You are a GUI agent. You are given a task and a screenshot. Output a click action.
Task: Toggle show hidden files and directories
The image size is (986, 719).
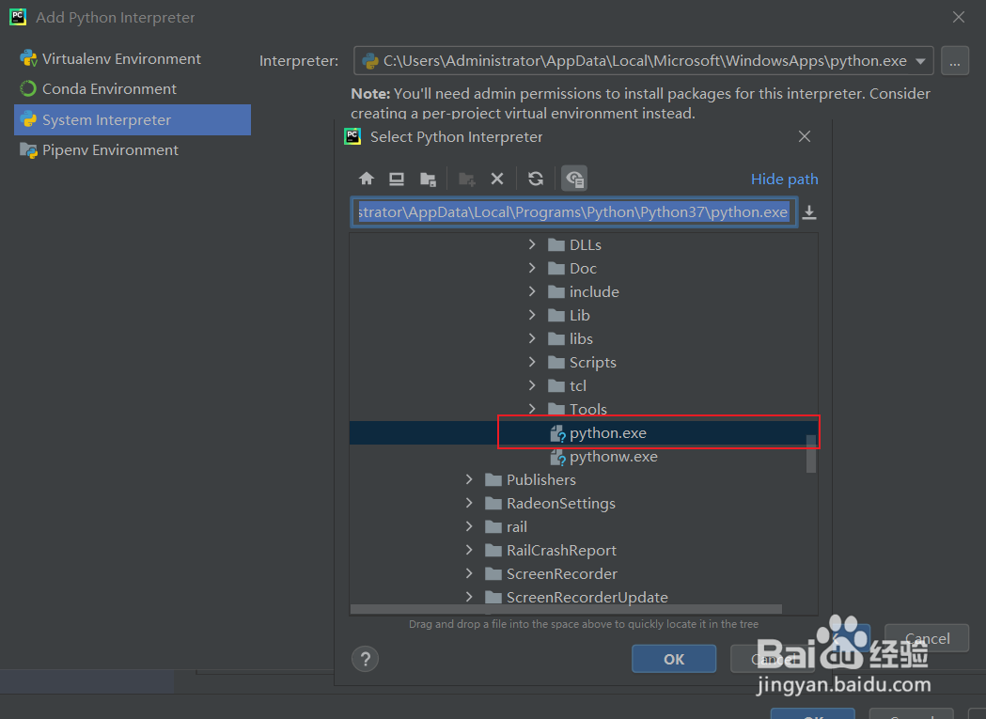[574, 179]
